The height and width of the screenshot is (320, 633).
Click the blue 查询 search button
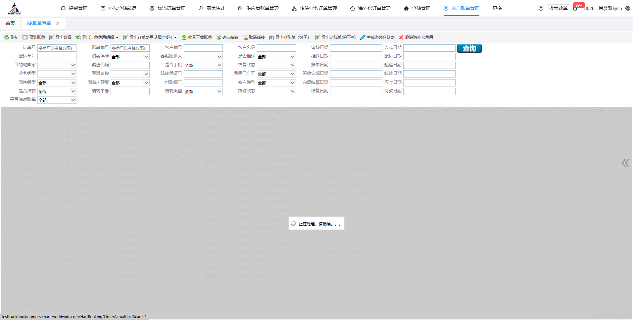point(469,48)
